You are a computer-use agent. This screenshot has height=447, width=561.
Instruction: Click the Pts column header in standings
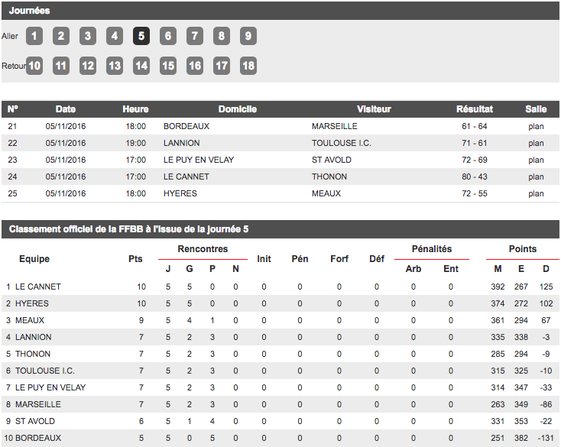(x=135, y=259)
